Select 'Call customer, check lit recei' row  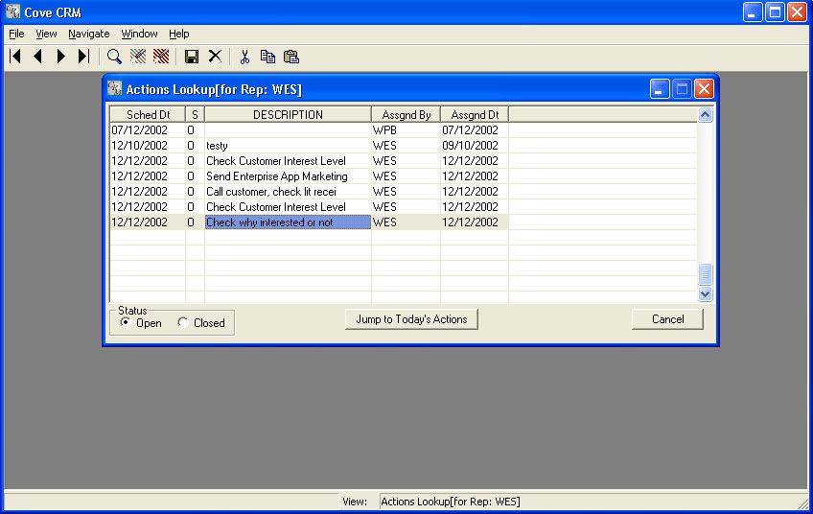(288, 192)
